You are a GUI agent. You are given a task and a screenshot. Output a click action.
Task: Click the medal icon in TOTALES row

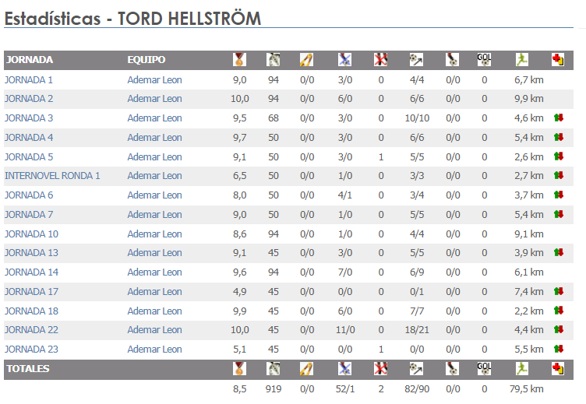click(x=239, y=368)
